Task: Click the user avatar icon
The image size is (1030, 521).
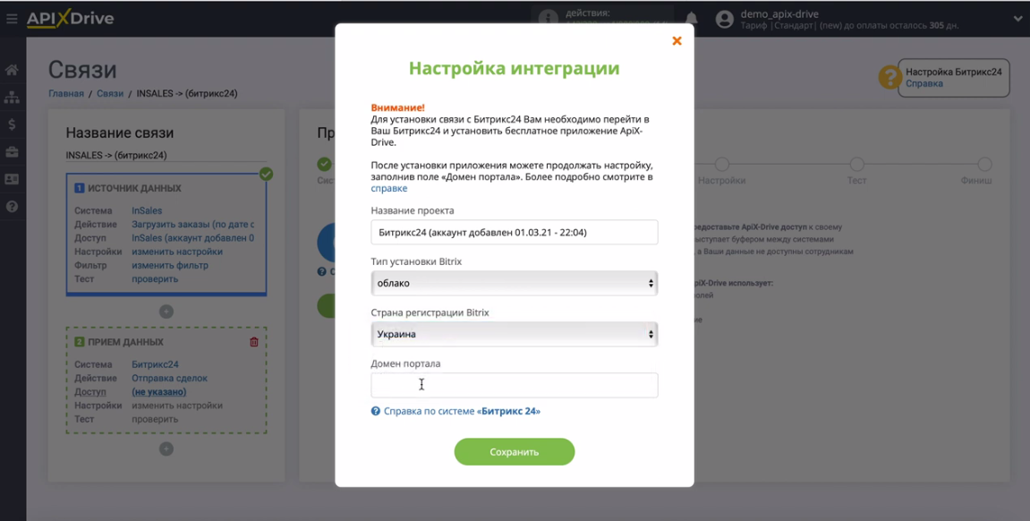Action: coord(724,19)
